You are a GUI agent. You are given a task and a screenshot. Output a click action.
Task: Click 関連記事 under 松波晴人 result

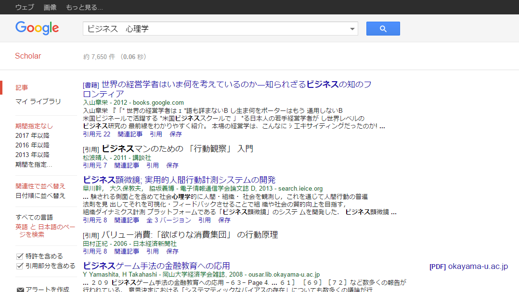[127, 165]
